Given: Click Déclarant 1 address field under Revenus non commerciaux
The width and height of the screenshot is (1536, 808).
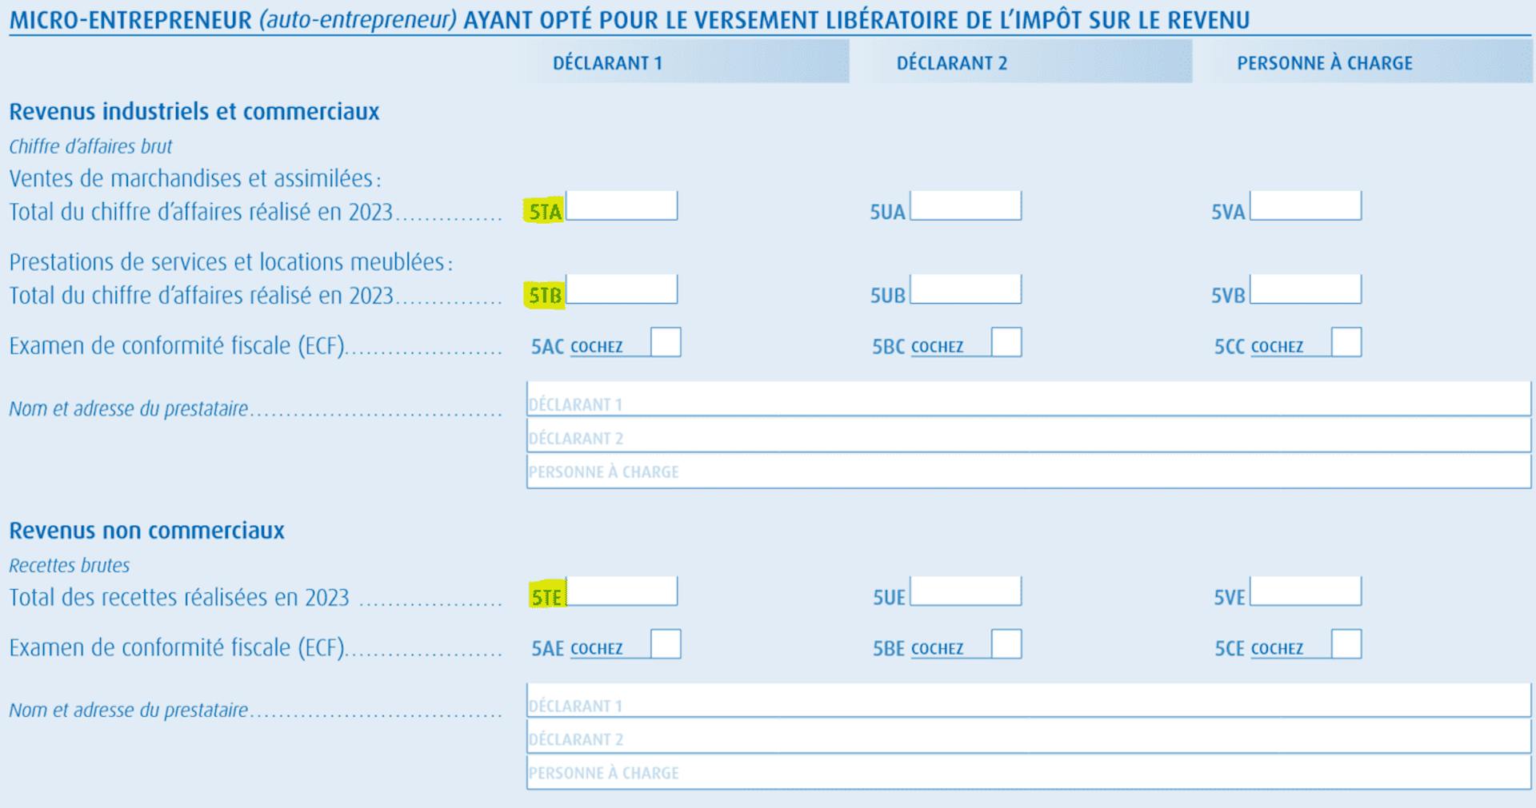Looking at the screenshot, I should click(x=1029, y=700).
